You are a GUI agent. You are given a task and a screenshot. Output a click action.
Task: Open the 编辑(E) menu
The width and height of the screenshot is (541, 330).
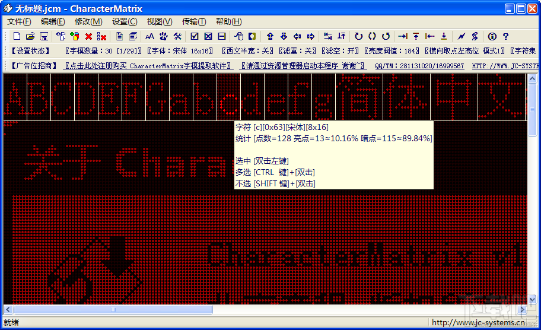[x=53, y=22]
